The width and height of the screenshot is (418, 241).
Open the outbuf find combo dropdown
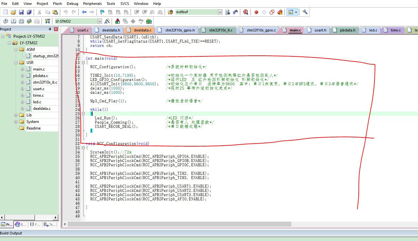click(220, 12)
